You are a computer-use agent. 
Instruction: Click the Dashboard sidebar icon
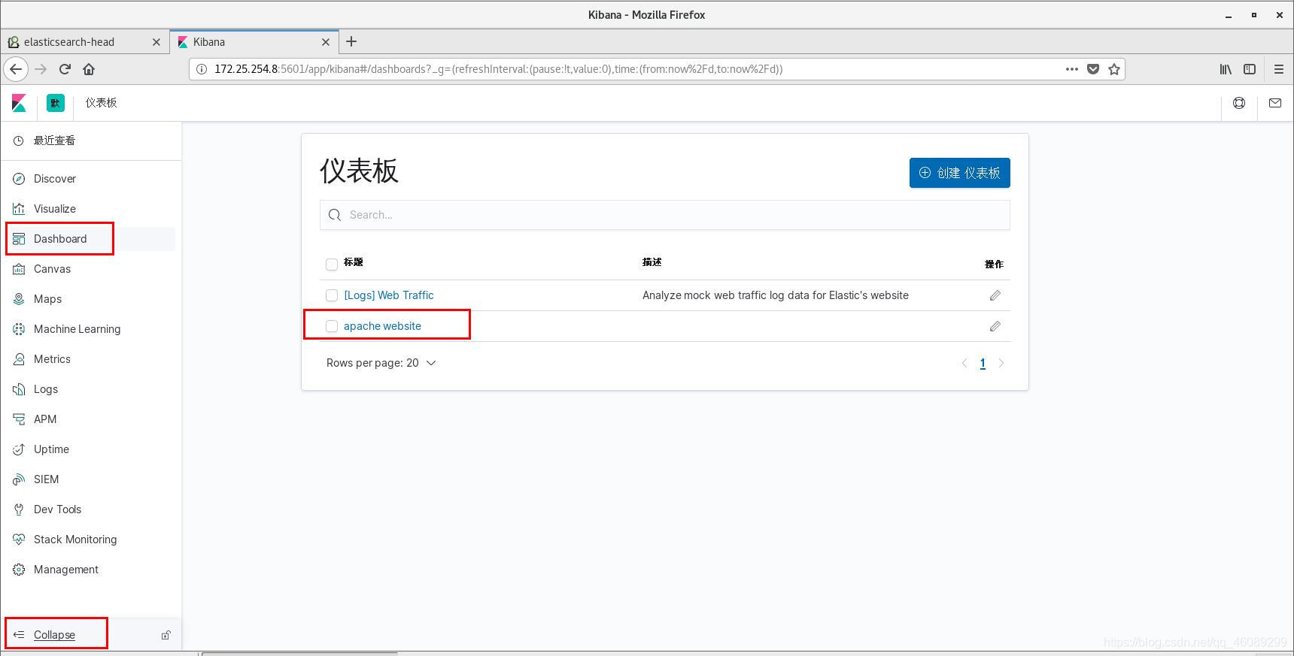point(19,239)
